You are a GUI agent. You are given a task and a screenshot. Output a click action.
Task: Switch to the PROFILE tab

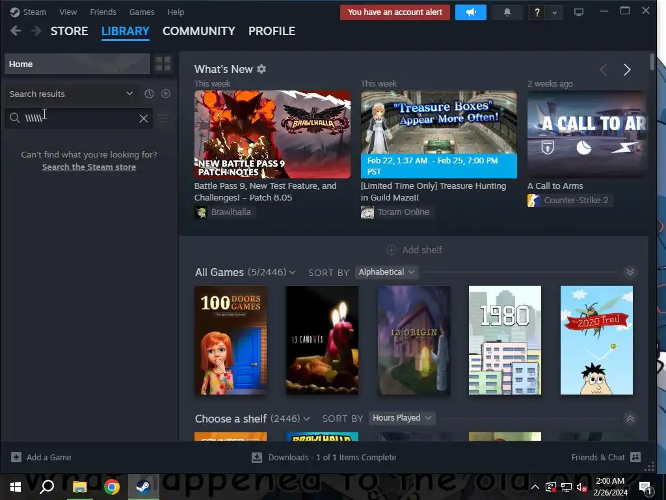(272, 31)
